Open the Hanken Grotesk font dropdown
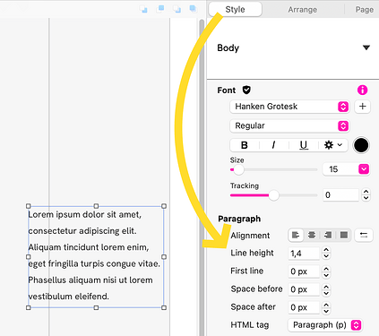The height and width of the screenshot is (336, 379). coord(289,107)
